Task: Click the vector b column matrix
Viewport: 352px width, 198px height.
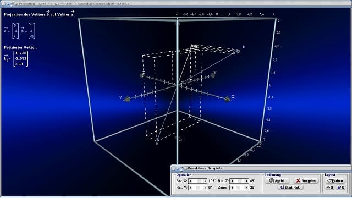Action: click(x=31, y=31)
